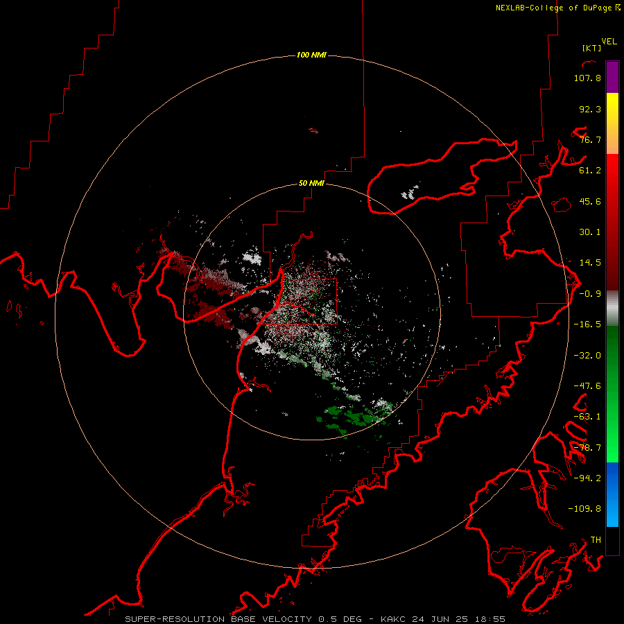The height and width of the screenshot is (624, 624).
Task: Click the white echo patch inside the northeast lake outline
Action: click(410, 193)
